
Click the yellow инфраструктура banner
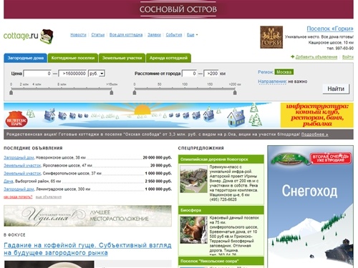coord(317,115)
